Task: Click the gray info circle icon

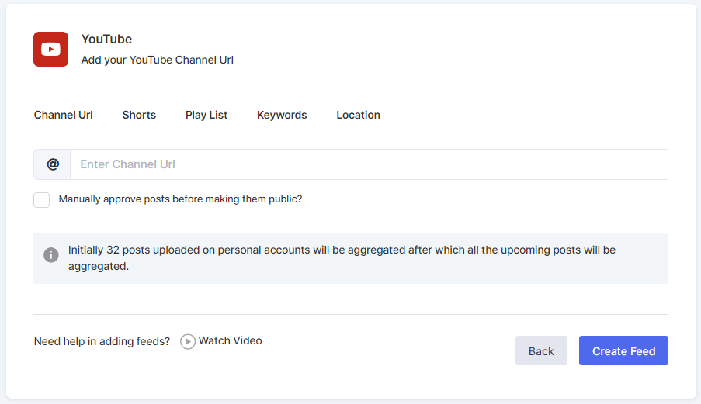Action: (x=51, y=255)
